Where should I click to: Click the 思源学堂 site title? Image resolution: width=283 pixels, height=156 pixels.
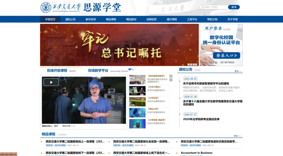coord(102,7)
